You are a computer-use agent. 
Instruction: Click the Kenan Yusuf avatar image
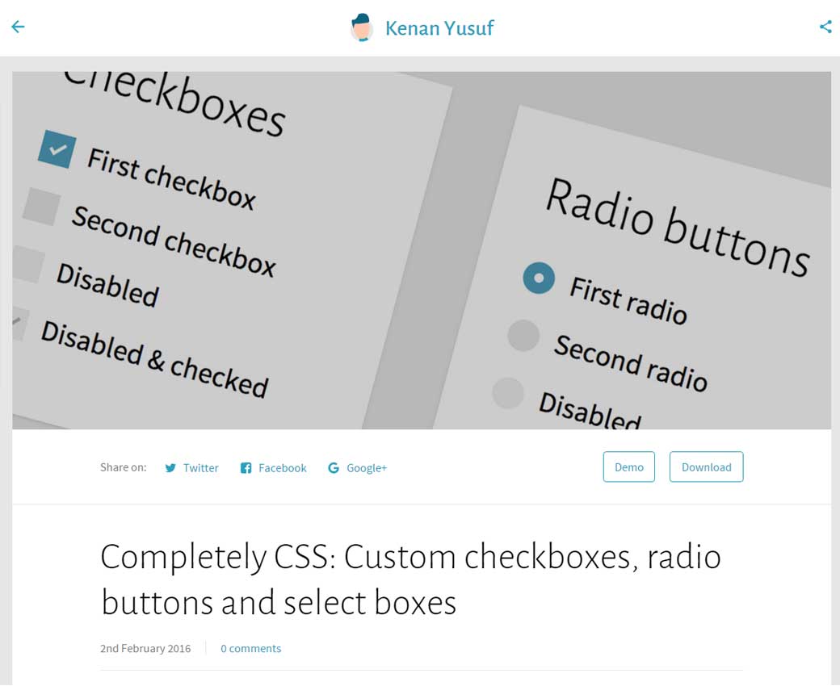[361, 28]
